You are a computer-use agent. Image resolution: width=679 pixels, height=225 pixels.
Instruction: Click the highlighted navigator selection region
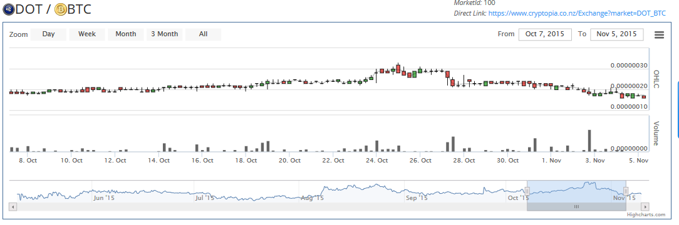point(576,191)
